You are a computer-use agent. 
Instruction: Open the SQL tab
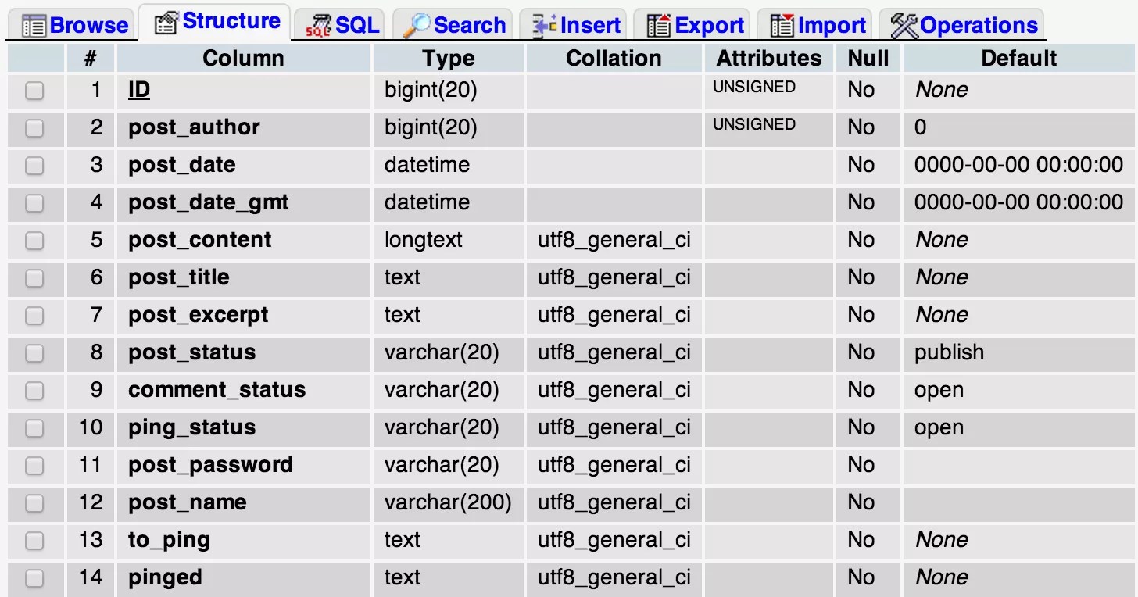click(x=342, y=24)
